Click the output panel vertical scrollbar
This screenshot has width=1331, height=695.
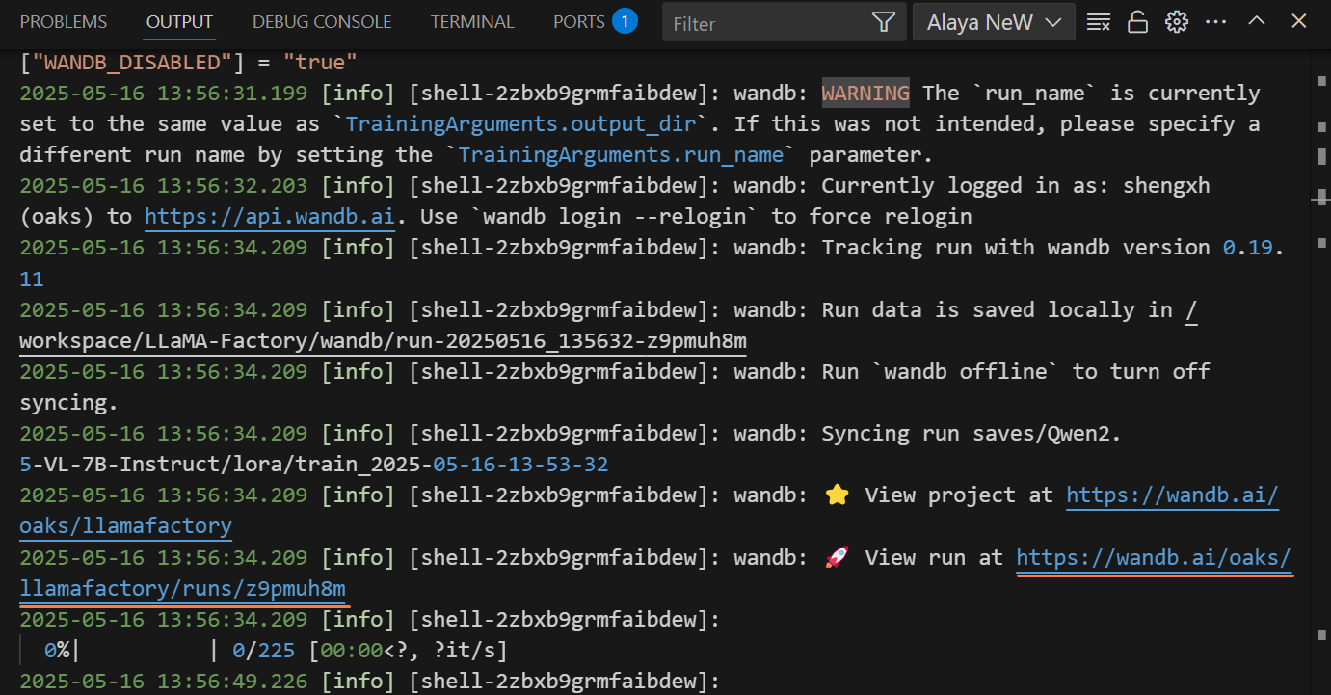(1319, 371)
